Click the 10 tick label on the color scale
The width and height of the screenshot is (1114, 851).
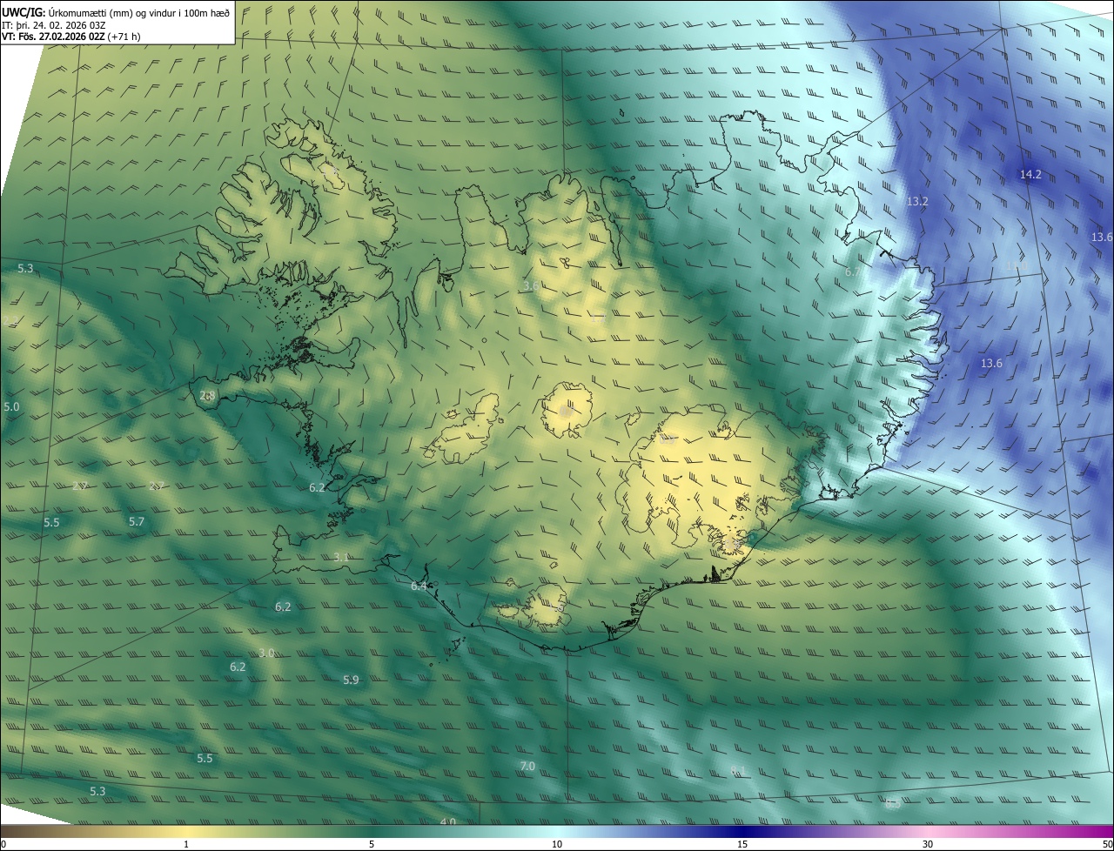pyautogui.click(x=557, y=844)
